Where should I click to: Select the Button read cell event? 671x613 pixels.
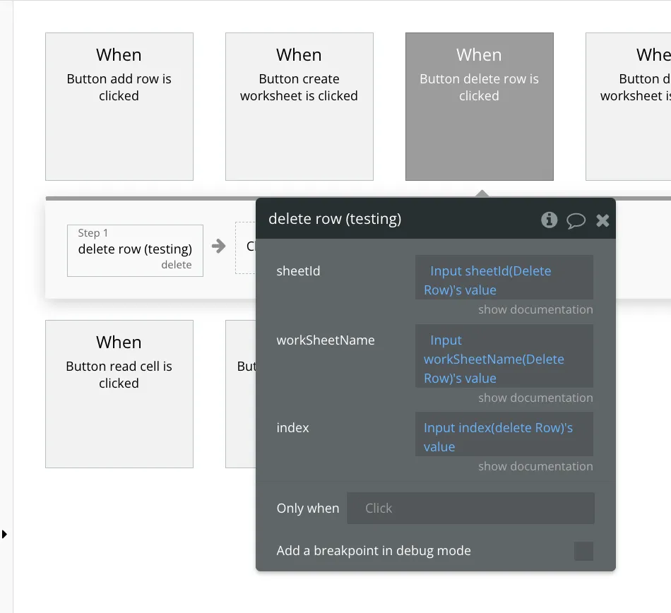coord(119,393)
